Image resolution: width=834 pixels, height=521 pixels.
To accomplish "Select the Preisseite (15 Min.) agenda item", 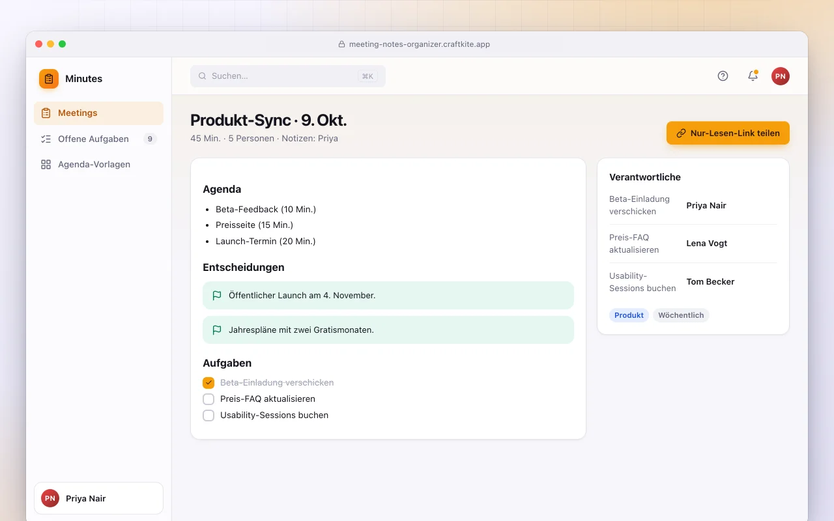I will point(254,225).
